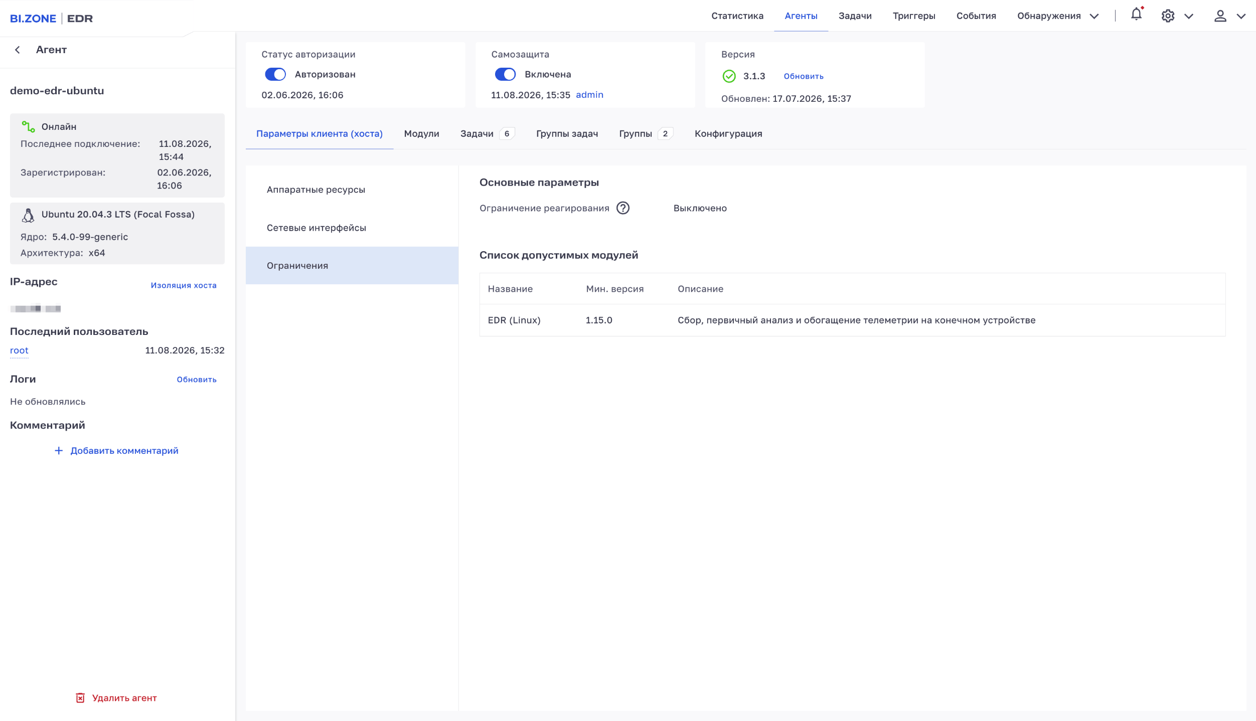The width and height of the screenshot is (1256, 721).
Task: Open the Задачи top menu item
Action: coord(855,16)
